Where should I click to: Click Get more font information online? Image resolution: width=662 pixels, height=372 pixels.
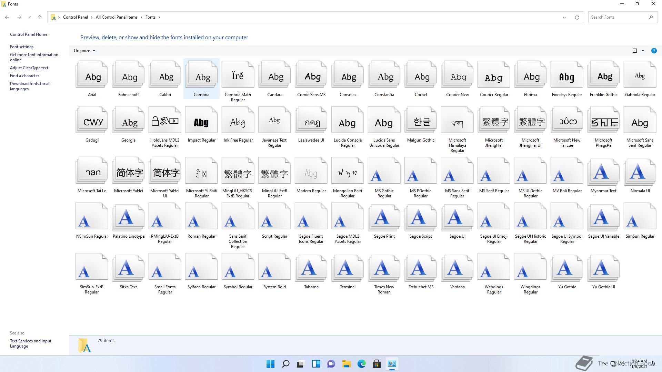pos(34,57)
